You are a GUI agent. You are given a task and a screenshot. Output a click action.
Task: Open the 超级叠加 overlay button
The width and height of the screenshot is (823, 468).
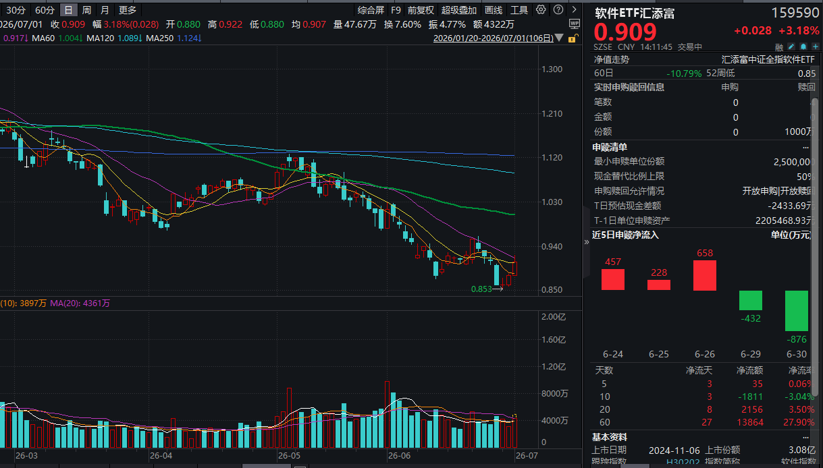[459, 10]
